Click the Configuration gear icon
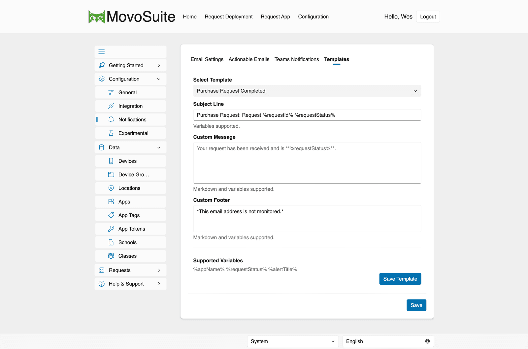The width and height of the screenshot is (528, 349). 102,79
